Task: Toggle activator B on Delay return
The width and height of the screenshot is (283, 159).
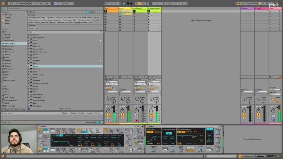Action: [258, 115]
